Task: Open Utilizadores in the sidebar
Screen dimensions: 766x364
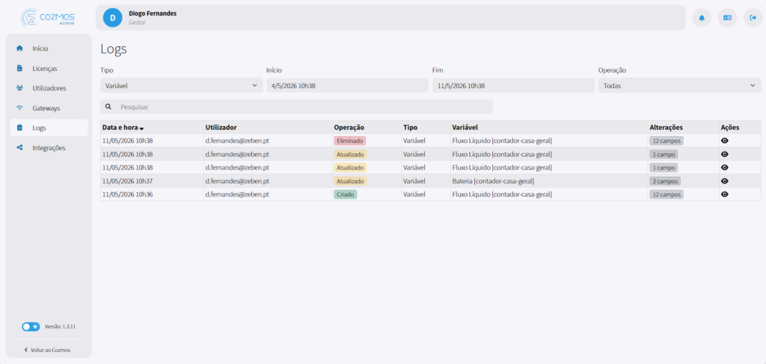Action: (49, 88)
